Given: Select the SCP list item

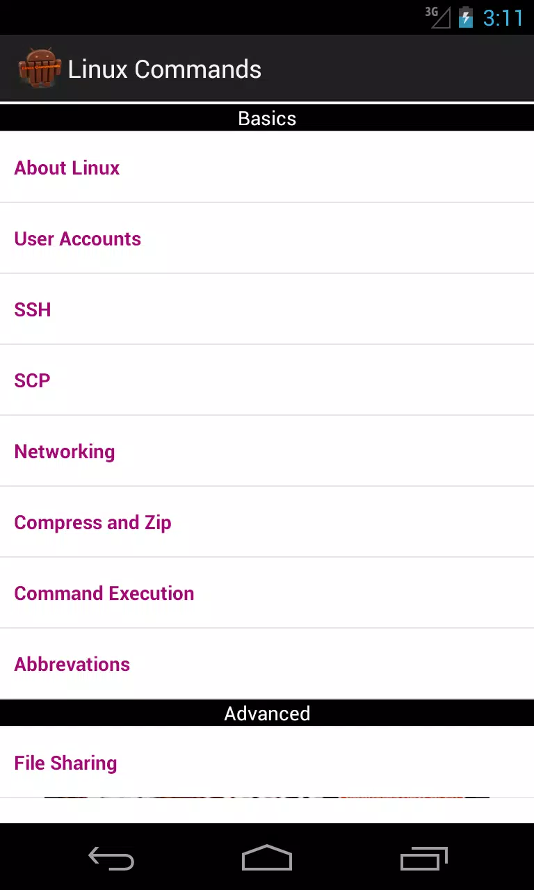Looking at the screenshot, I should [267, 380].
